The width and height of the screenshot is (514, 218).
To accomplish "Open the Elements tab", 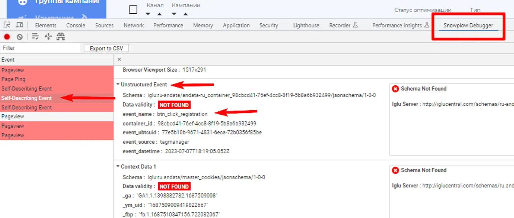I will coord(46,25).
